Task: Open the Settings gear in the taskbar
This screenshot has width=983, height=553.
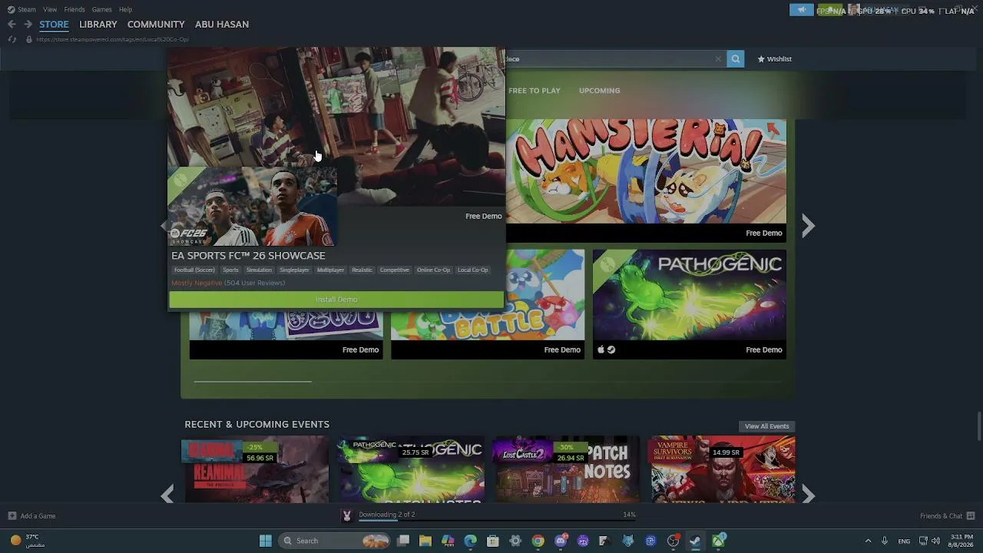Action: point(515,541)
